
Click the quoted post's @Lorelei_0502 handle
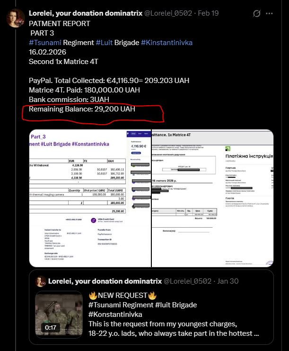[187, 281]
